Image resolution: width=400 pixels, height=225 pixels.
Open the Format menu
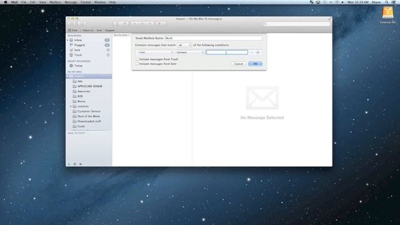[x=86, y=2]
